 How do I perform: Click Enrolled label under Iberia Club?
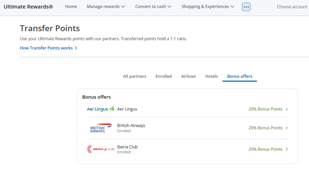(124, 152)
